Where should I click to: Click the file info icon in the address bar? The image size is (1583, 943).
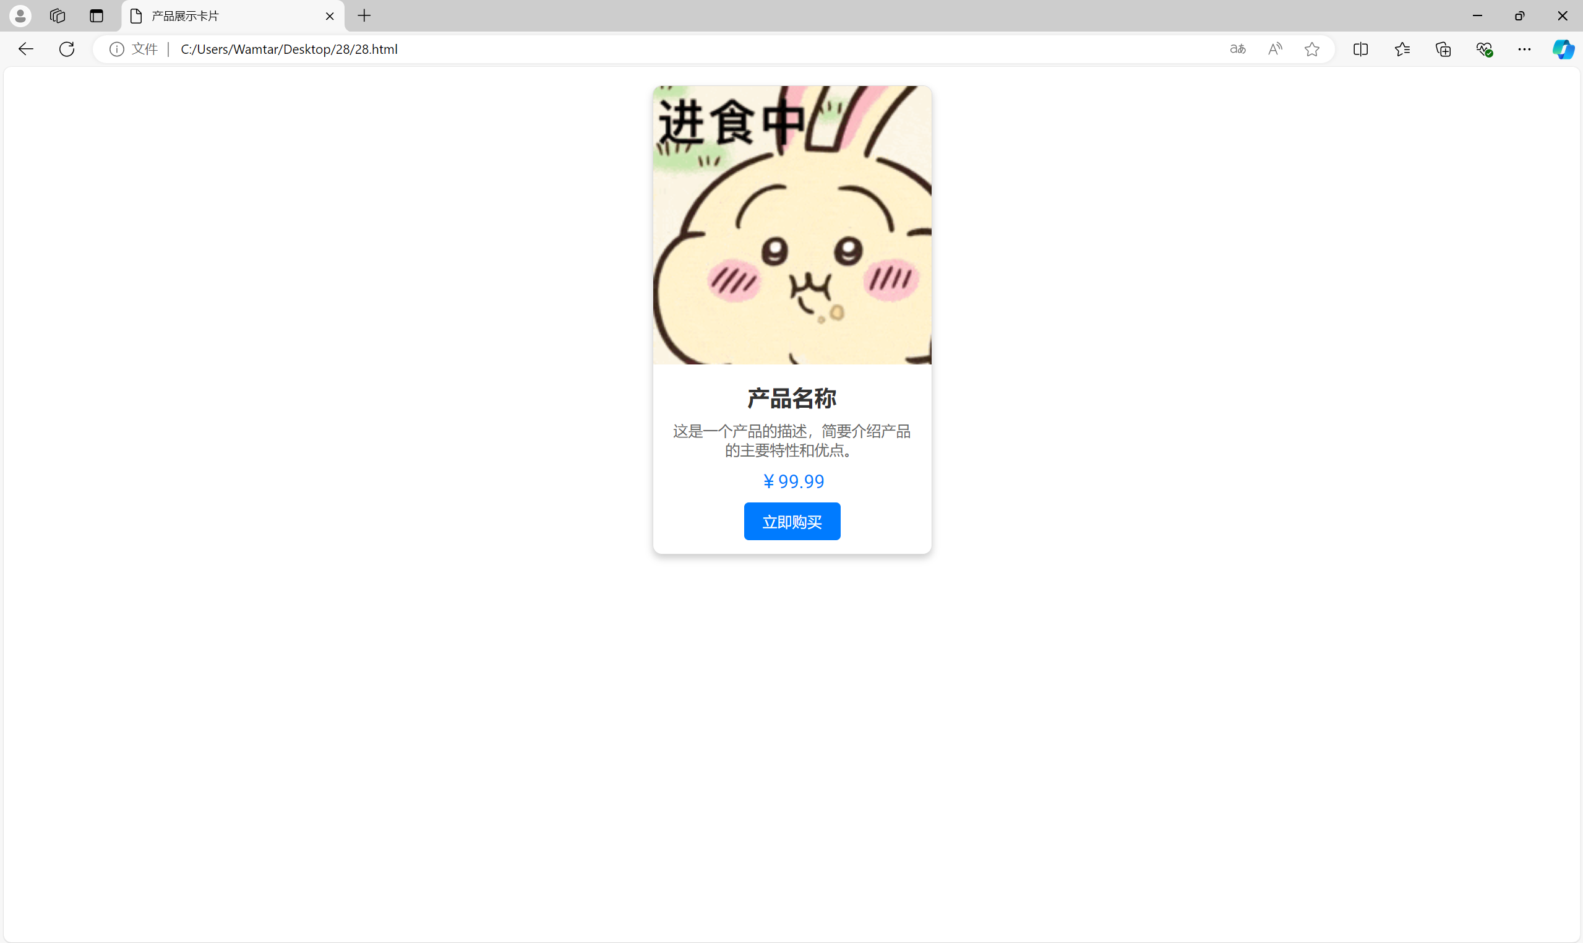click(x=116, y=49)
